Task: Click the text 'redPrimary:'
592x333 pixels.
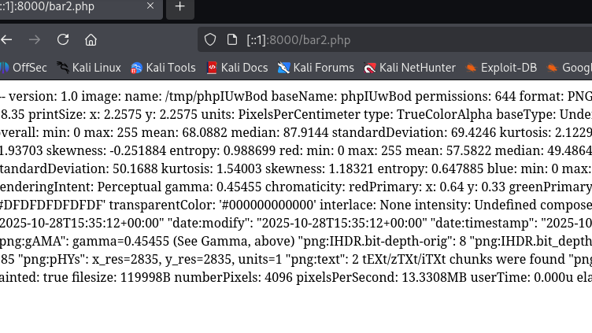Action: (x=383, y=187)
